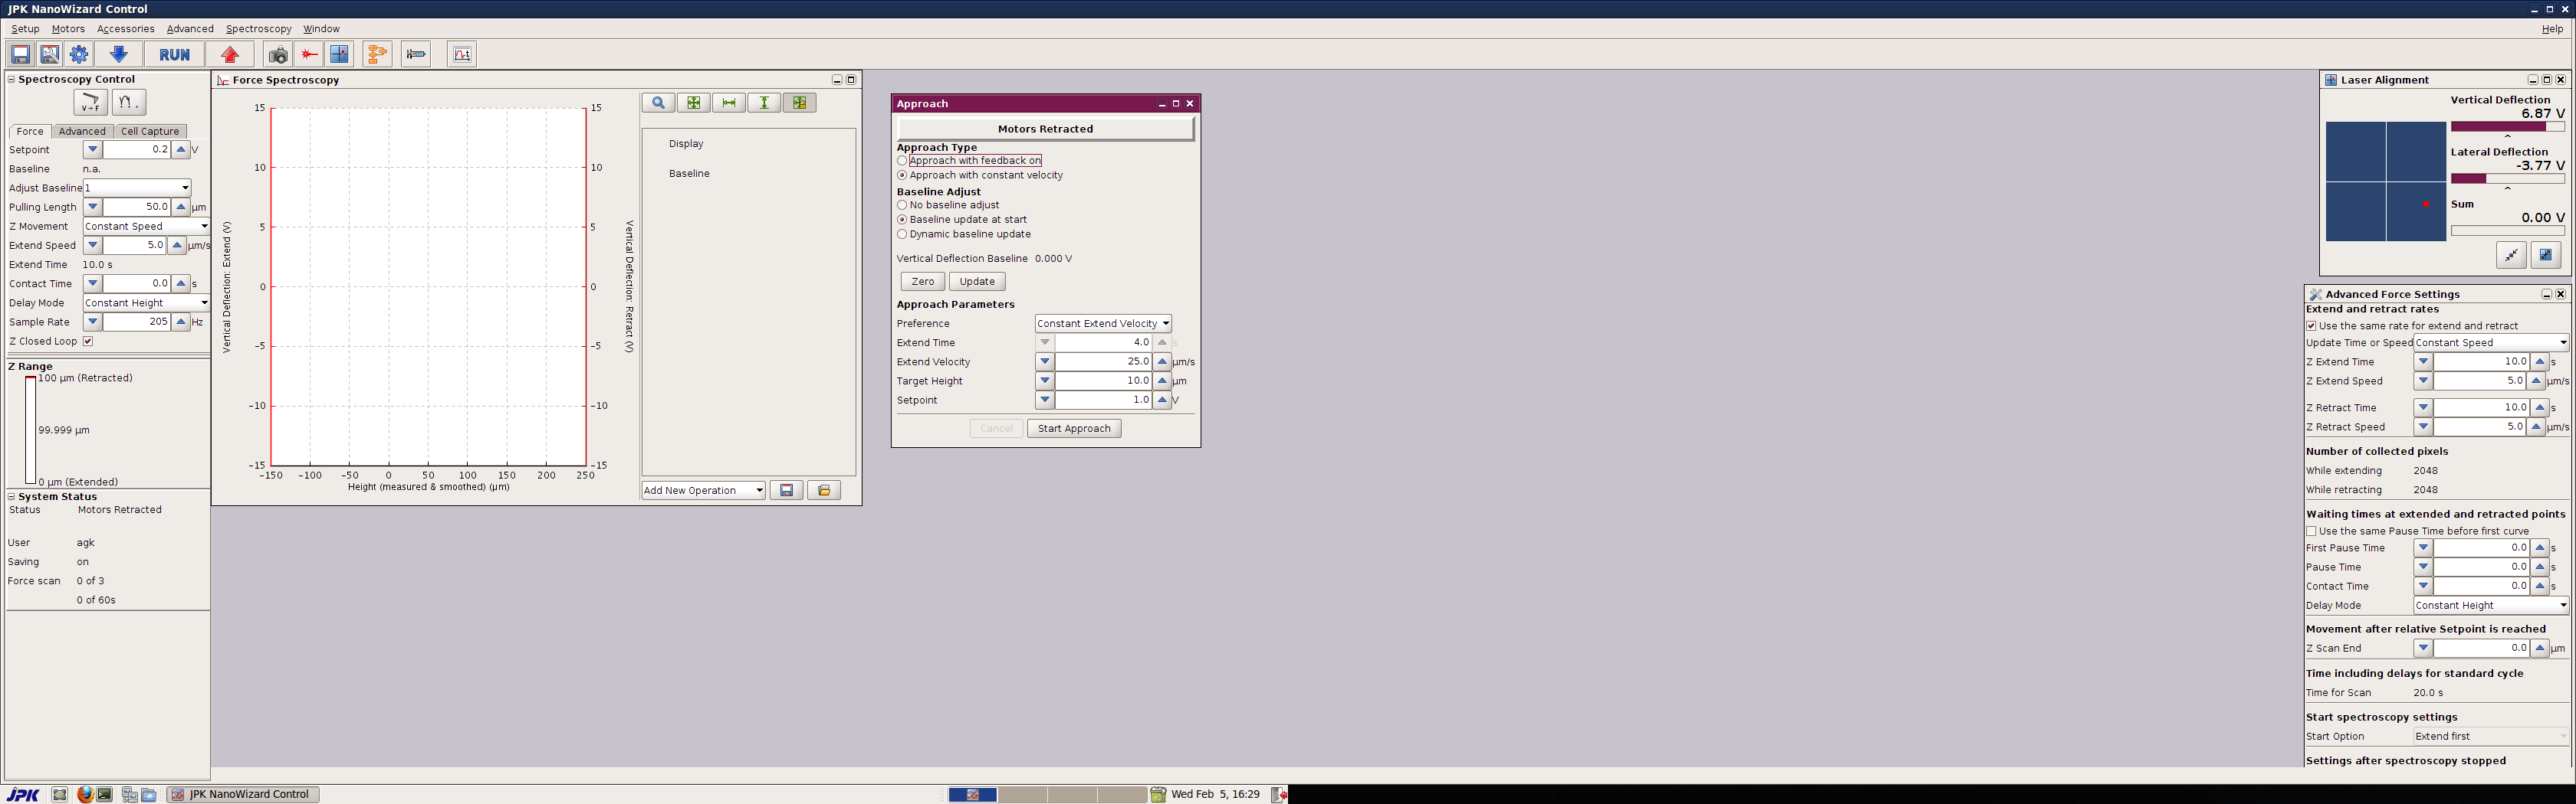Enable same Pause Time before first curve

[2311, 531]
